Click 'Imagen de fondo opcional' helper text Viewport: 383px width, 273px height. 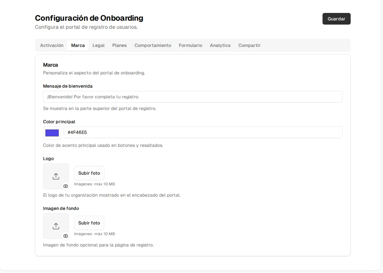pyautogui.click(x=98, y=245)
